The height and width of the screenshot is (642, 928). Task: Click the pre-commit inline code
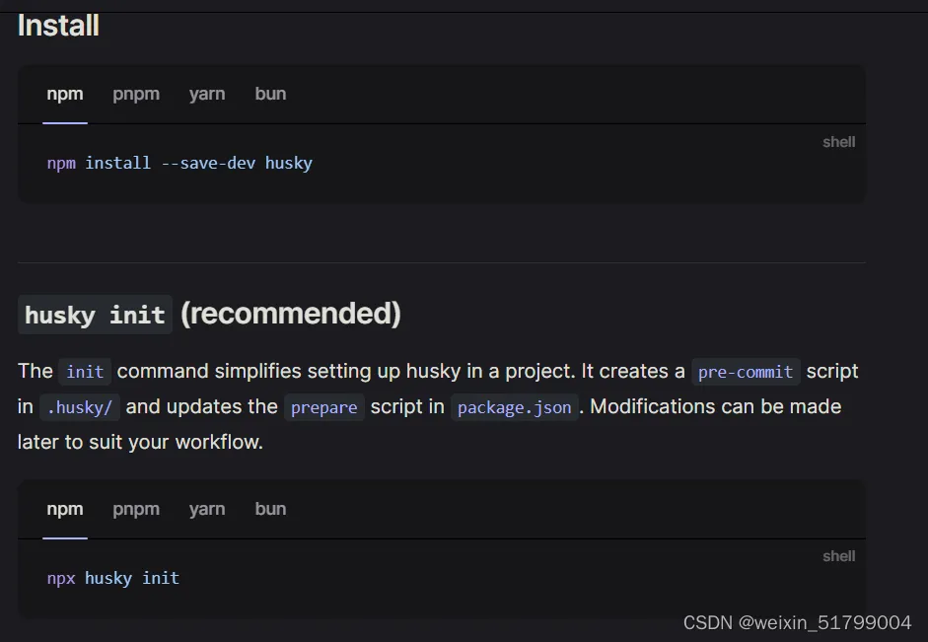pyautogui.click(x=746, y=372)
